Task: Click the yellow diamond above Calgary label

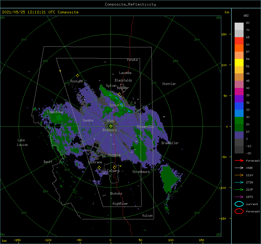Action: (x=115, y=167)
